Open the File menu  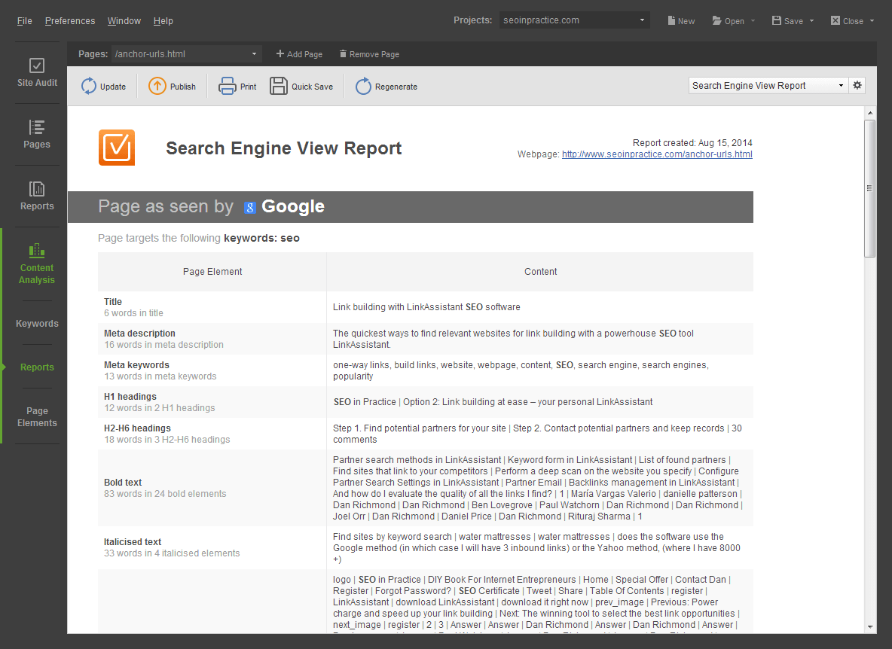point(25,21)
